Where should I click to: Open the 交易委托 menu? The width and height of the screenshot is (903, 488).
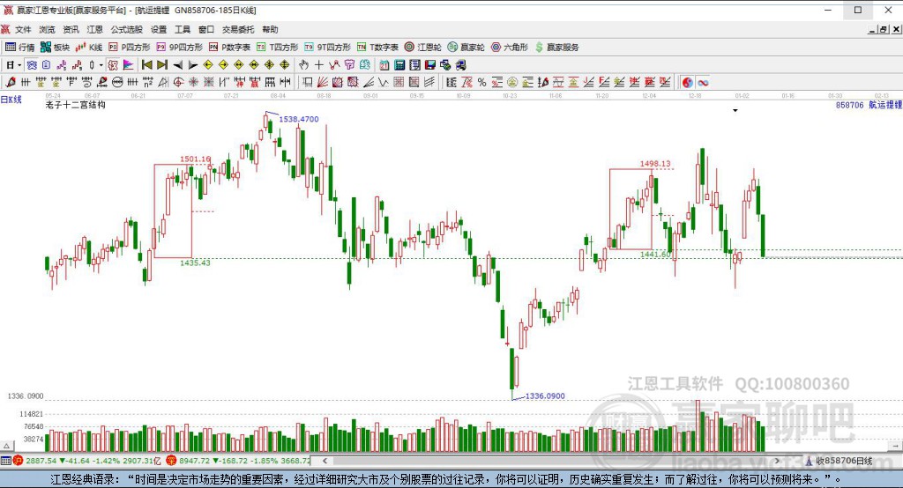[238, 29]
